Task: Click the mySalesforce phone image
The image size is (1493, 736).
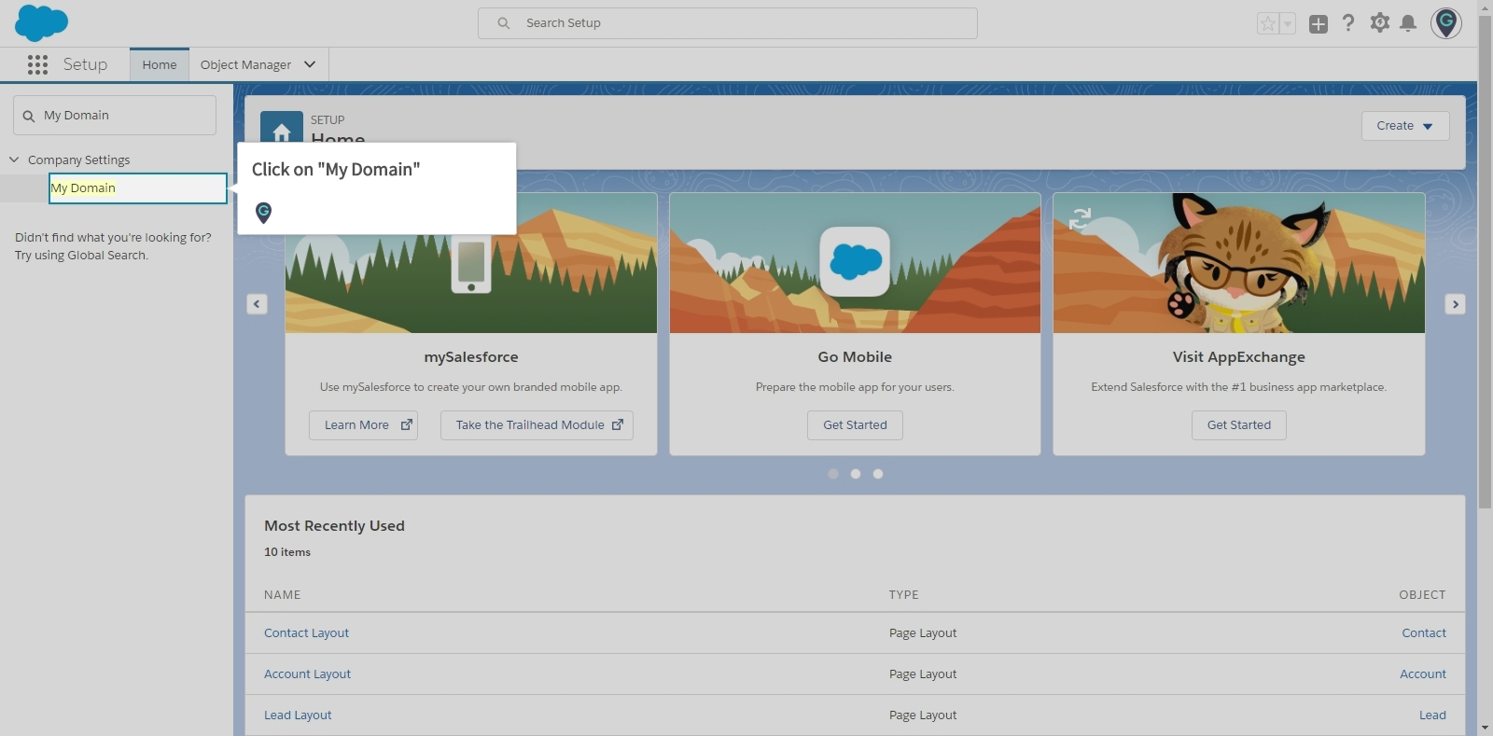Action: pyautogui.click(x=471, y=262)
